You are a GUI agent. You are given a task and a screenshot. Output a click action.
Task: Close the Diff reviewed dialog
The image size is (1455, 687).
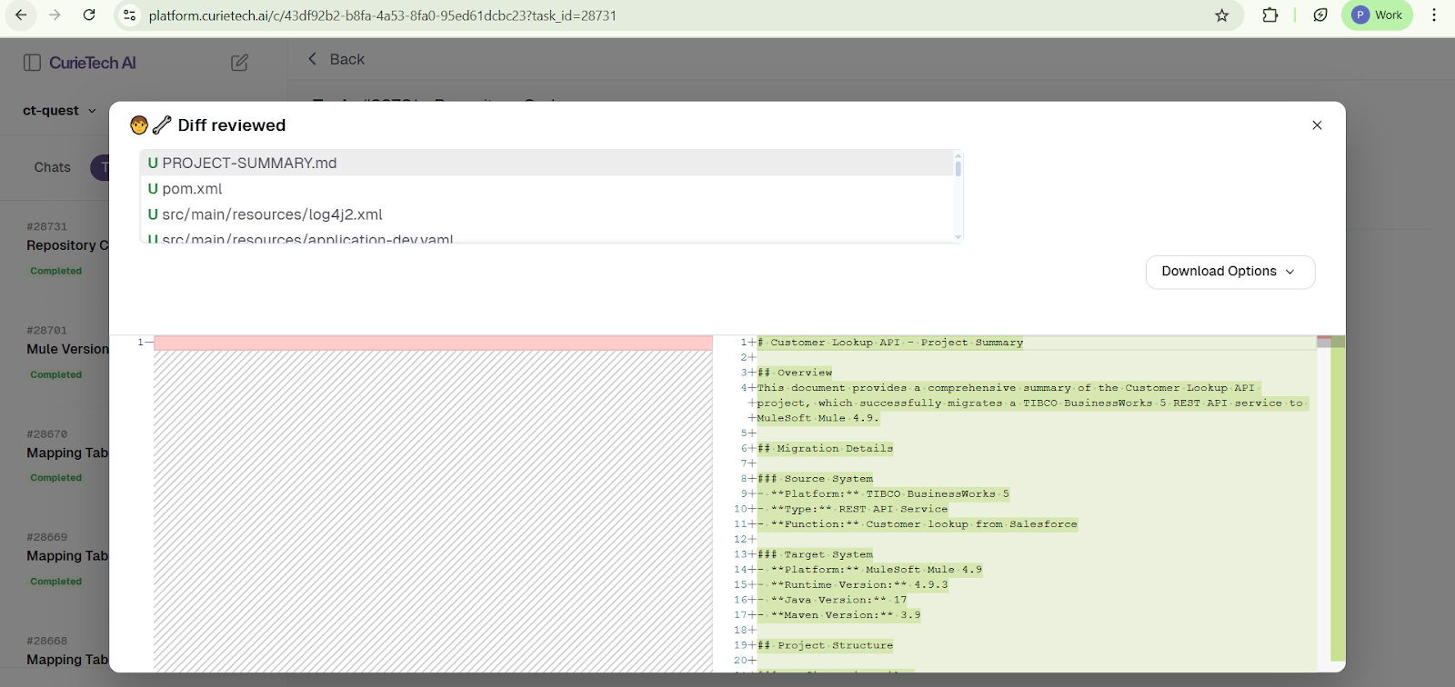pos(1317,125)
